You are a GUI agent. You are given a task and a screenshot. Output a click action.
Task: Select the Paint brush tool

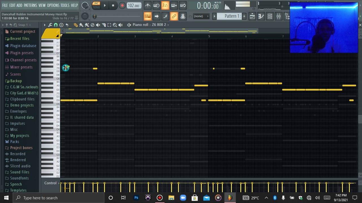[x=81, y=25]
